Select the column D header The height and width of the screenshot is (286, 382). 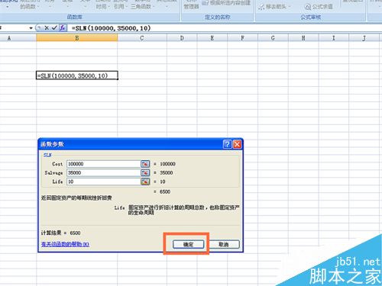[182, 38]
